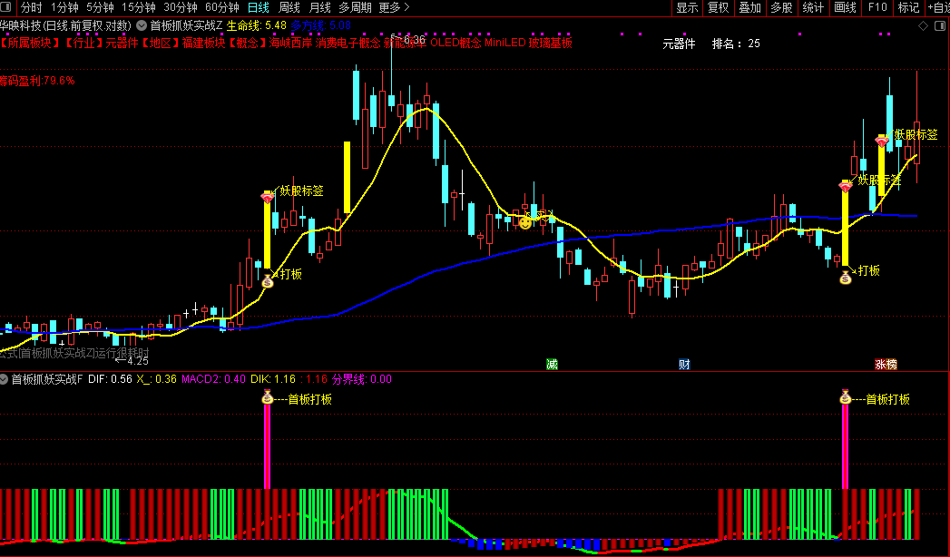Add stock with +自选 button
Image resolution: width=950 pixels, height=557 pixels.
click(x=938, y=7)
